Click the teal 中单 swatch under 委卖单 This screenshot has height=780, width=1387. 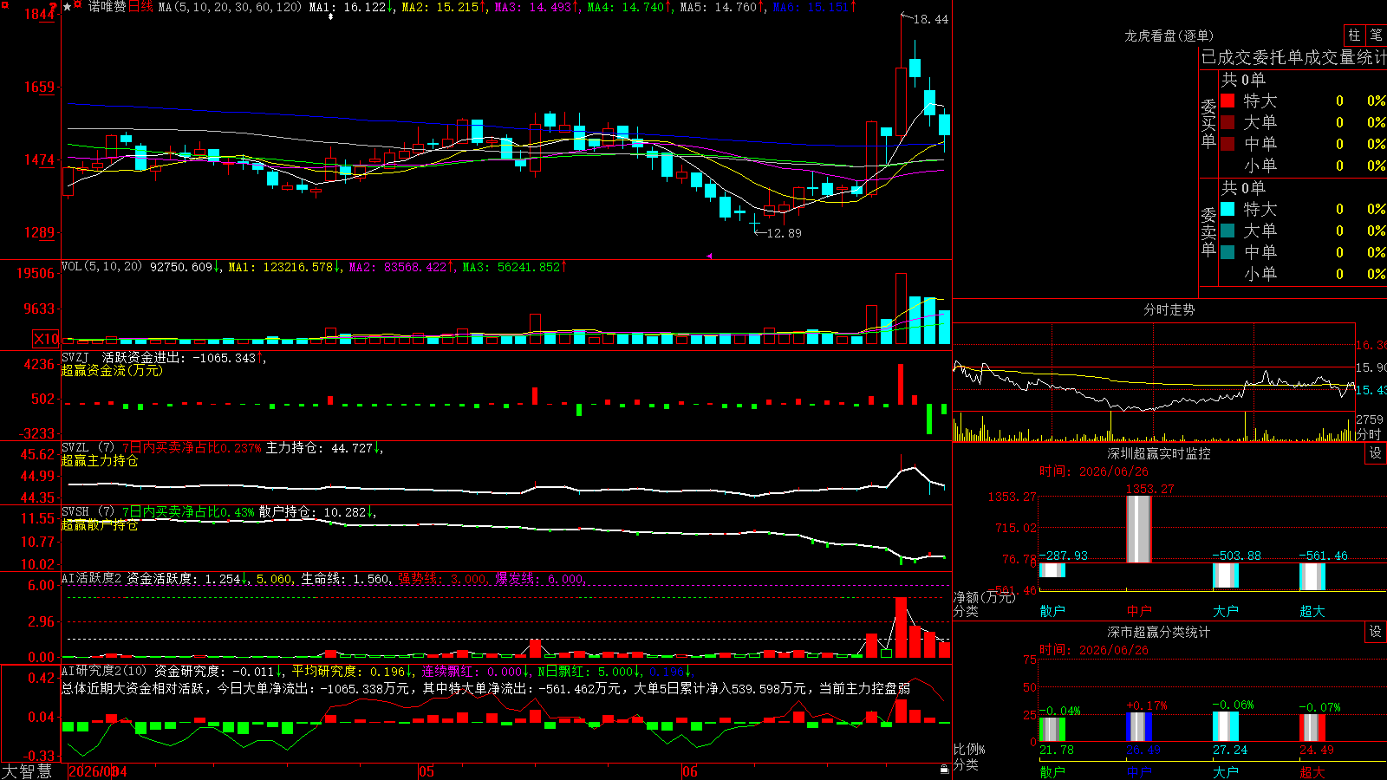click(1227, 251)
